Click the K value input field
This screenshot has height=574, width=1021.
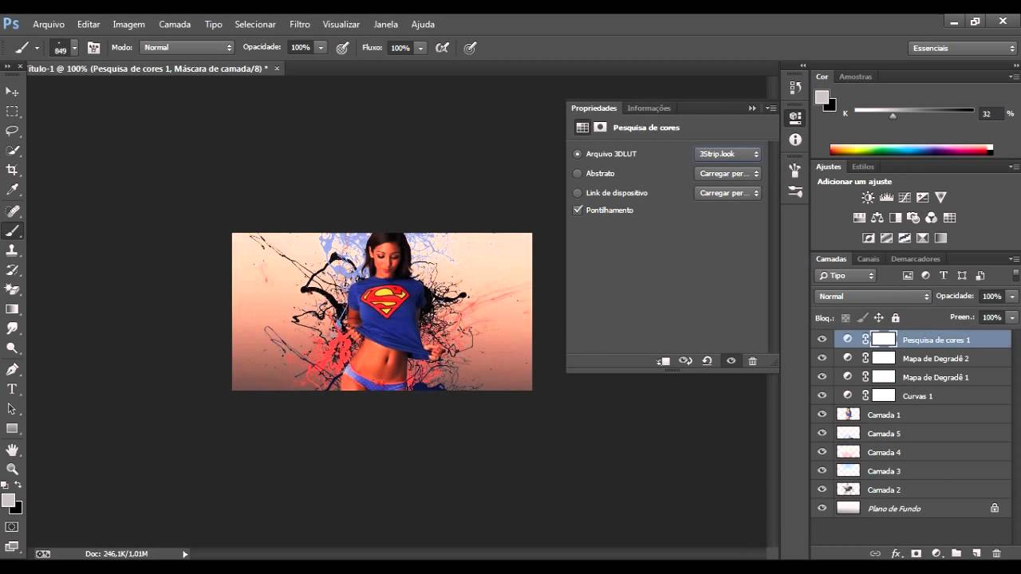(x=989, y=114)
